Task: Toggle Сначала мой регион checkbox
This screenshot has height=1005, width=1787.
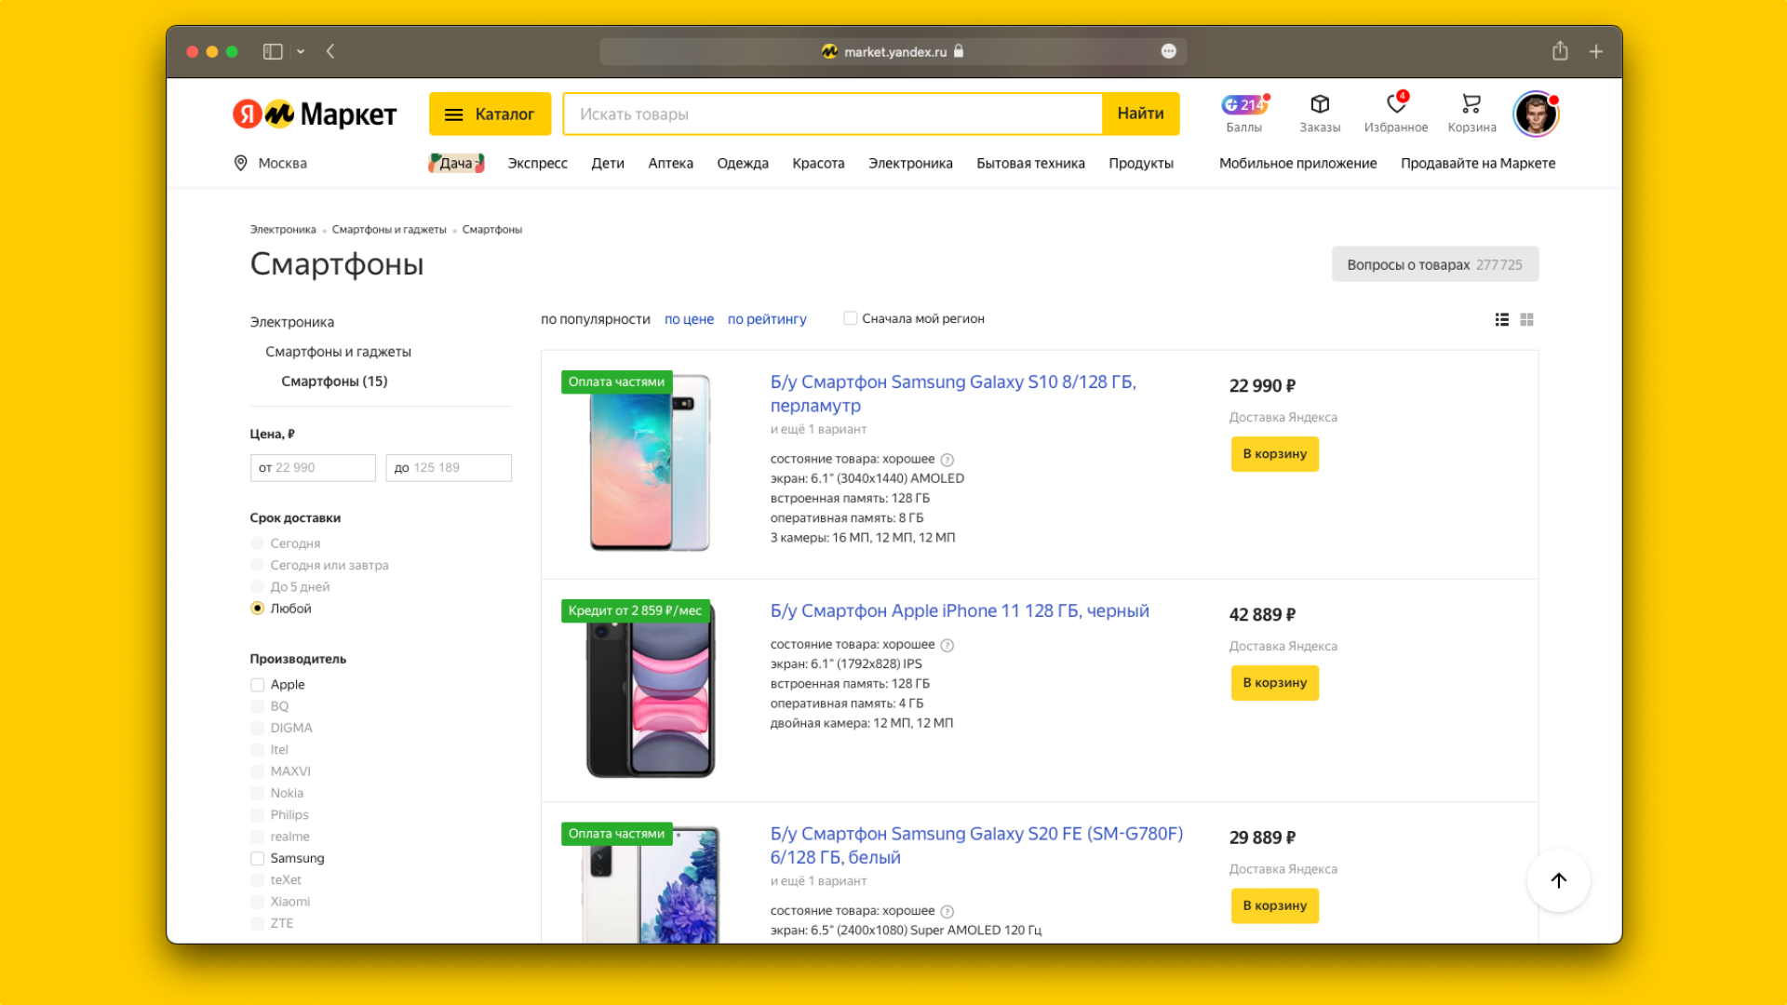Action: pyautogui.click(x=851, y=318)
